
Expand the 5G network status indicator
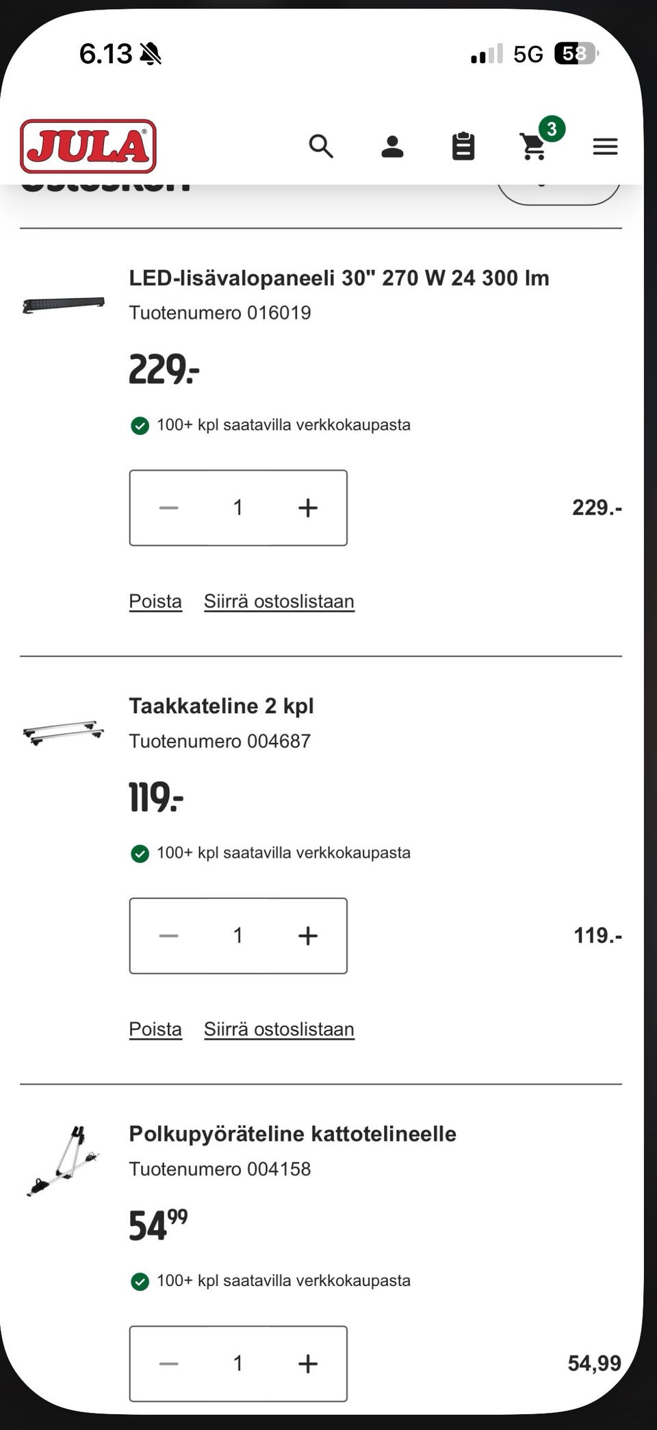(x=527, y=53)
